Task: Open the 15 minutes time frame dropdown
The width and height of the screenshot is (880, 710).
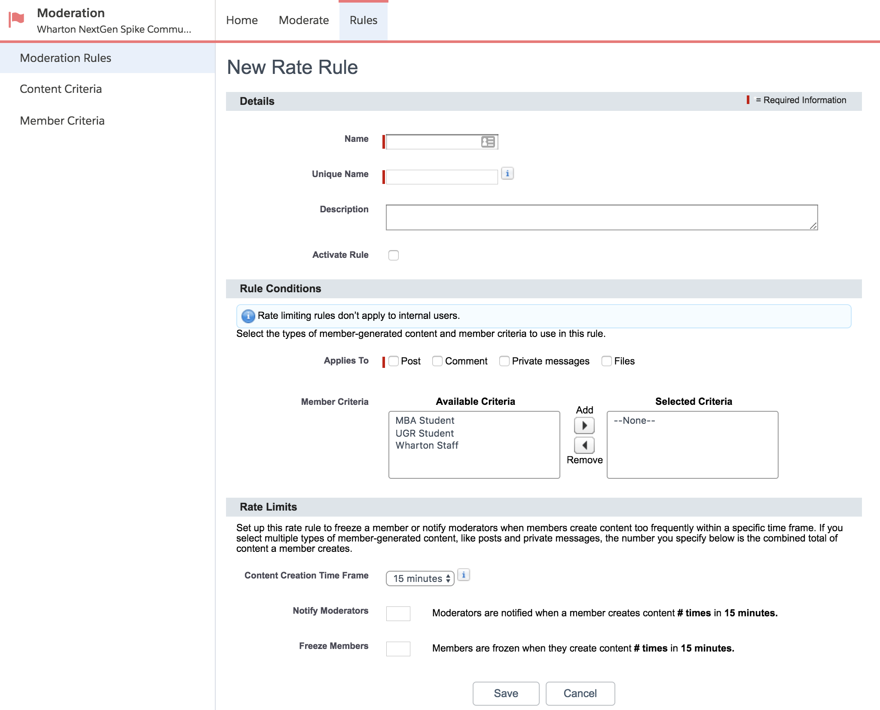Action: [x=420, y=578]
